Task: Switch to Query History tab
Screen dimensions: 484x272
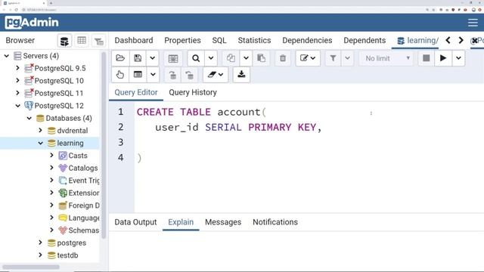Action: (x=193, y=92)
